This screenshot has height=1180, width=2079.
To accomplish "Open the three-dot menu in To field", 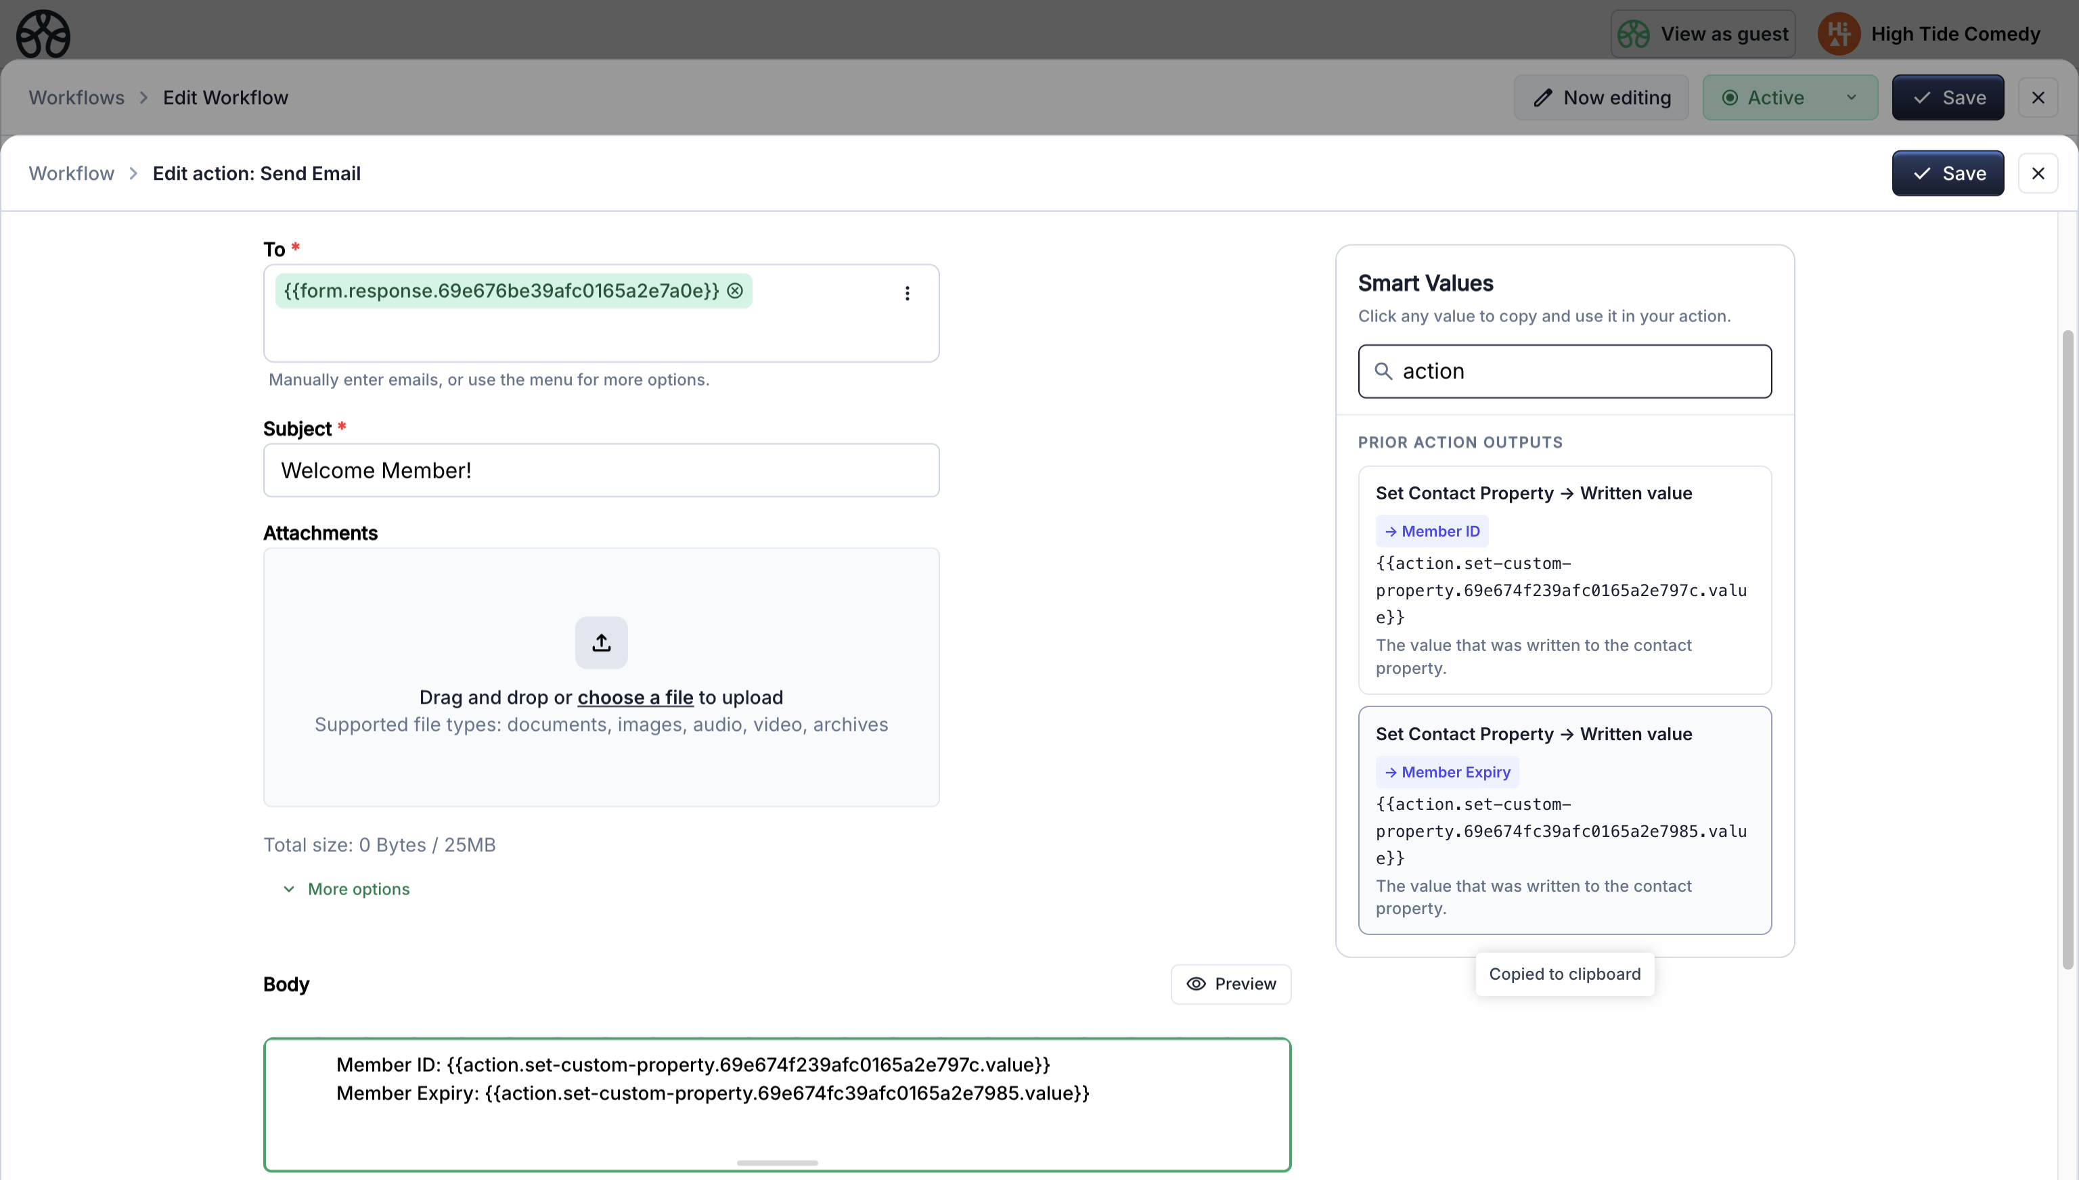I will [x=907, y=294].
